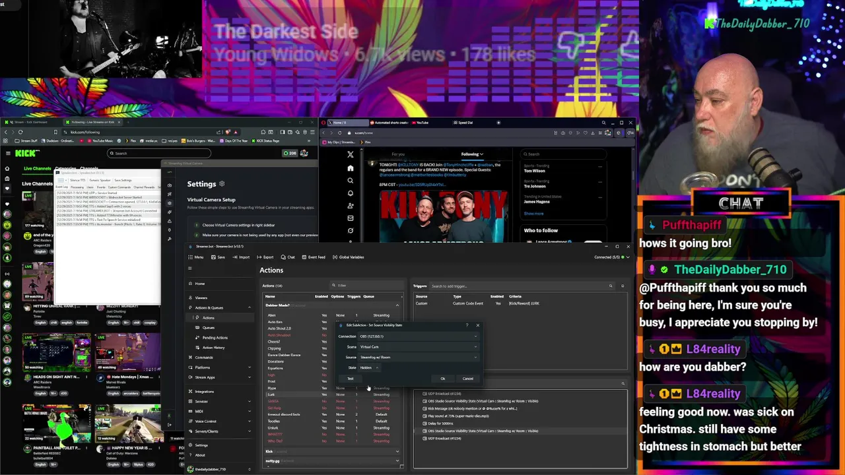Expand Servers/Clients section in sidebar
Viewport: 845px width, 475px height.
[219, 431]
